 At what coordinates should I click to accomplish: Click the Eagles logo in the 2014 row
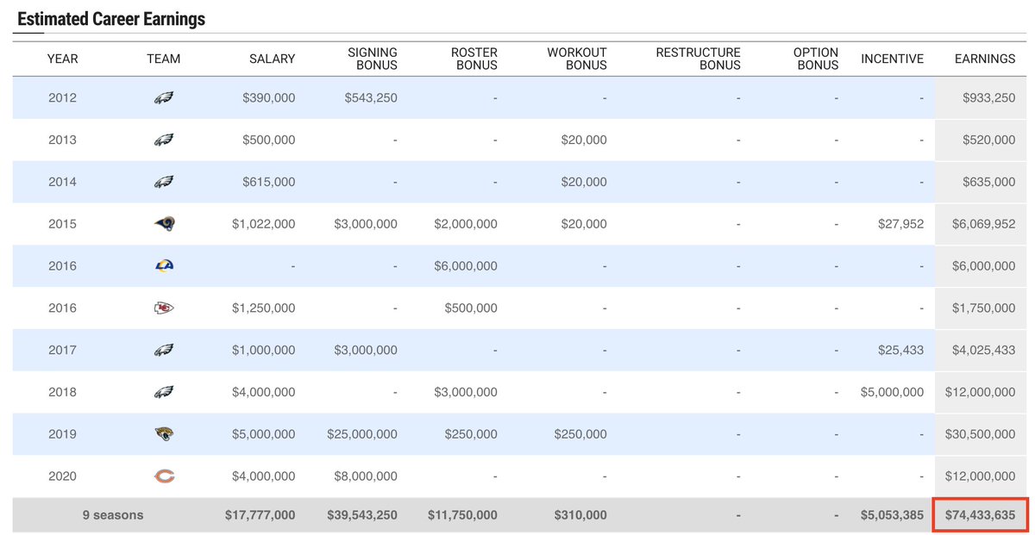pyautogui.click(x=164, y=182)
